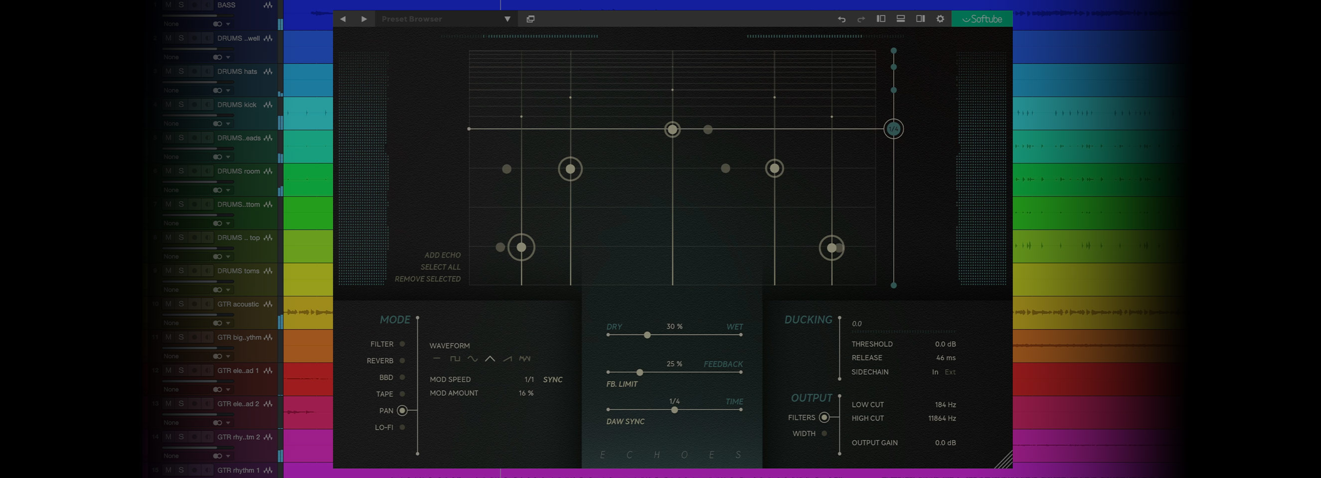Toggle the mod speed SYNC option

tap(552, 379)
